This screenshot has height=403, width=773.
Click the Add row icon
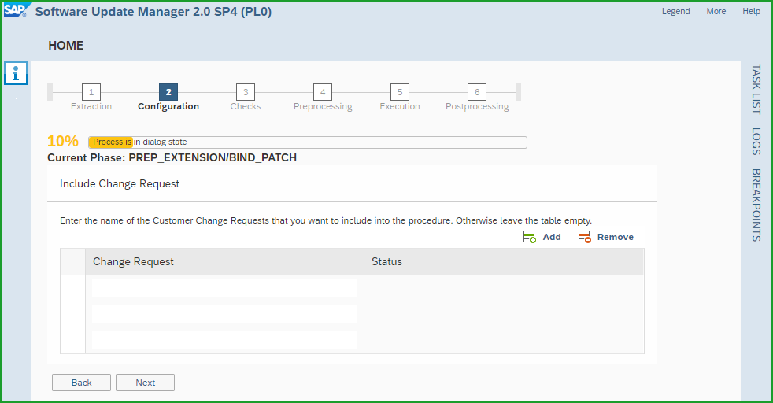pyautogui.click(x=530, y=237)
